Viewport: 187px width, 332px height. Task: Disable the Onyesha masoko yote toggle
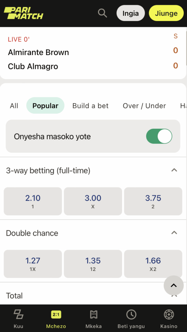point(159,136)
